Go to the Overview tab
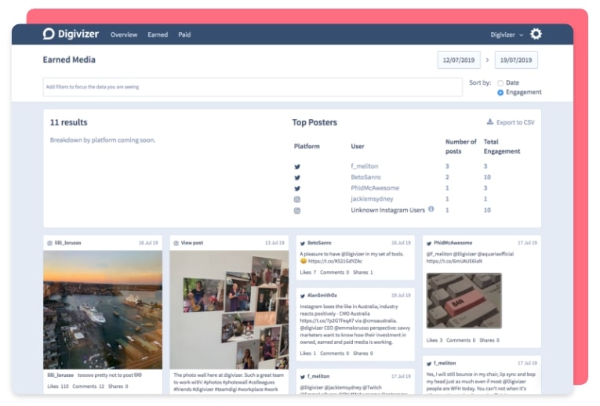 [124, 34]
